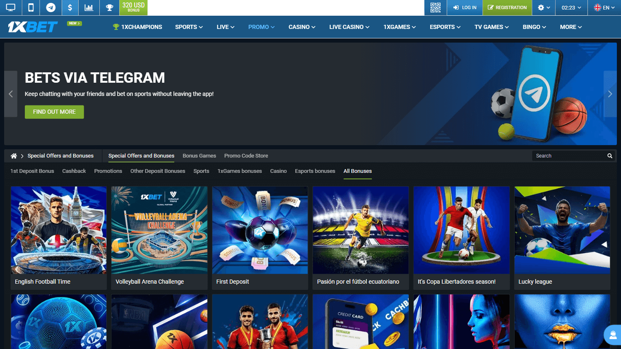
Task: Click the Telegram phone banner image
Action: tap(538, 94)
